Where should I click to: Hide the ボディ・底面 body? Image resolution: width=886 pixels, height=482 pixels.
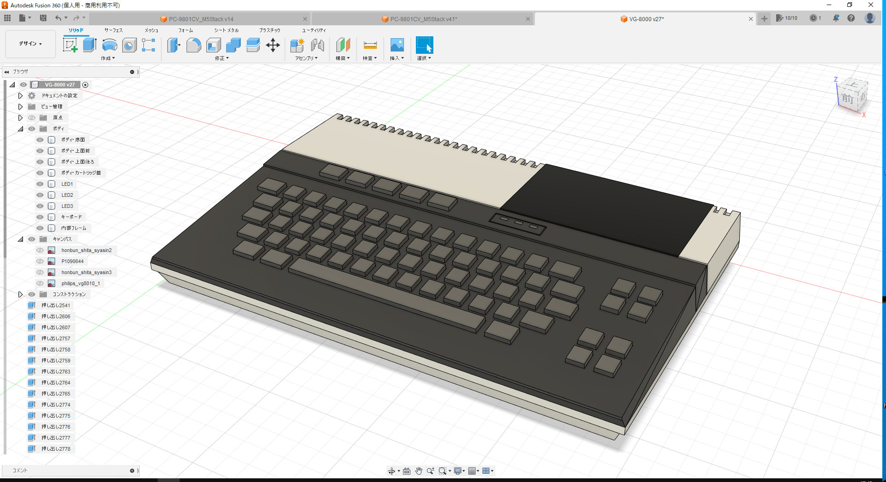pyautogui.click(x=40, y=139)
